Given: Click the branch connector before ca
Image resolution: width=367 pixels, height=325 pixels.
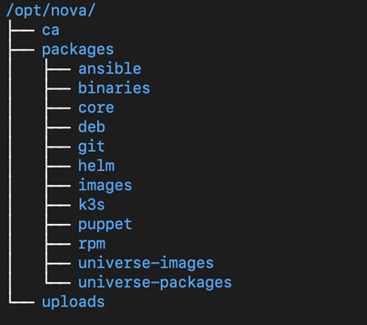Looking at the screenshot, I should click(22, 30).
